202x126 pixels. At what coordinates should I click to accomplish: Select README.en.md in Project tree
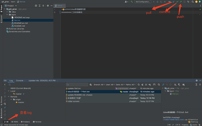[x=21, y=23]
